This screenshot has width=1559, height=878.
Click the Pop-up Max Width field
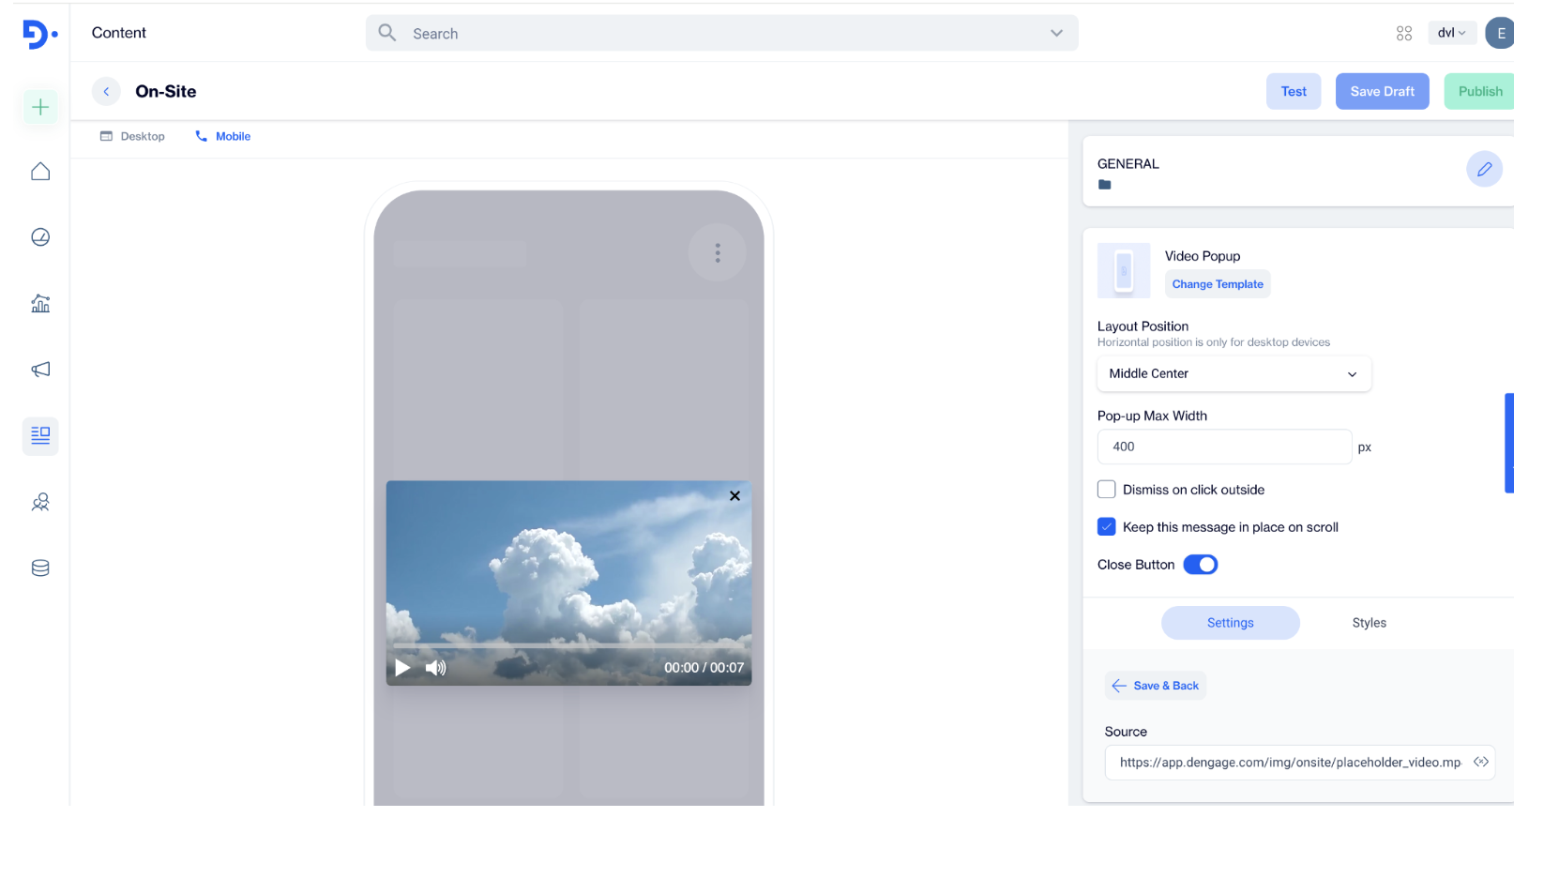point(1224,447)
